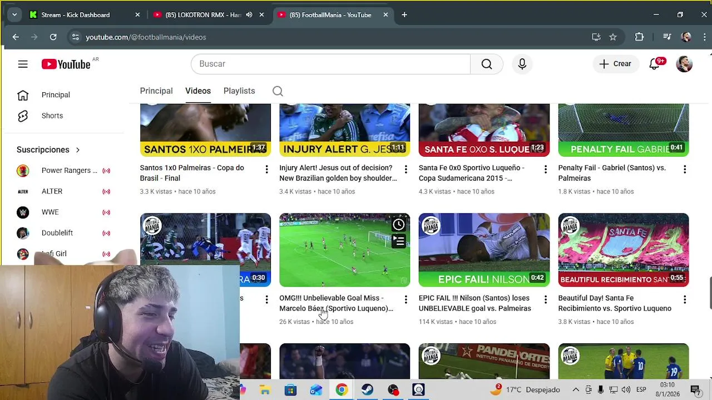The image size is (712, 400).
Task: Click the install app icon in address bar
Action: [596, 37]
